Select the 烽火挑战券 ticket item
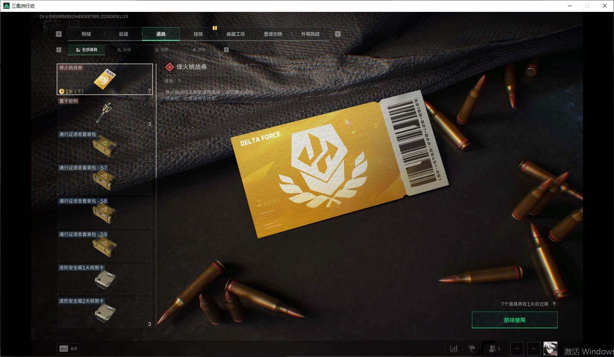Viewport: 614px width, 357px height. pyautogui.click(x=105, y=79)
